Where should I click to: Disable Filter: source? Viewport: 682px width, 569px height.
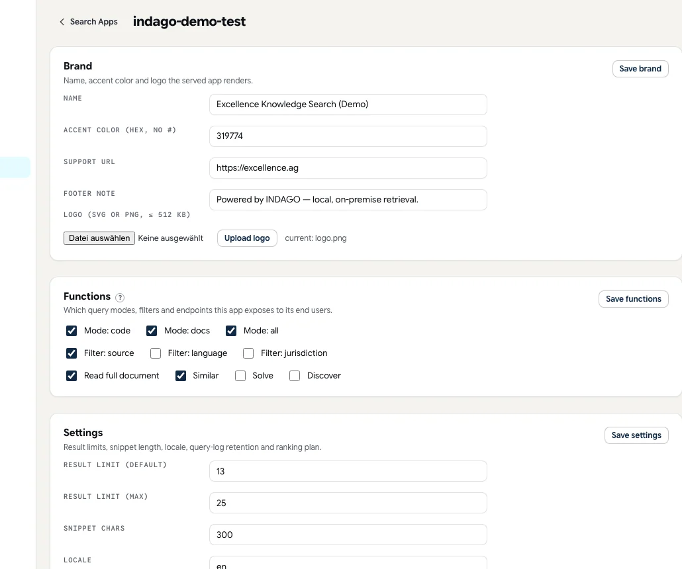tap(72, 353)
